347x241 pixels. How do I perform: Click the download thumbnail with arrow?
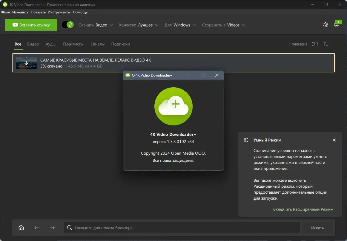(26, 63)
